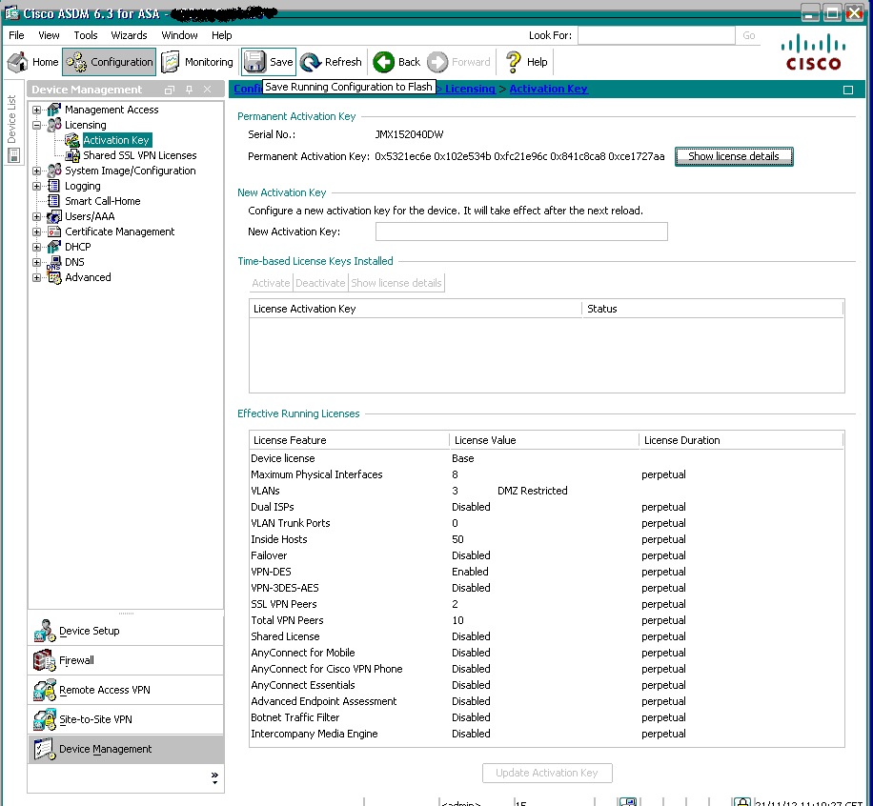Open the Site-to-Site VPN section

click(126, 719)
